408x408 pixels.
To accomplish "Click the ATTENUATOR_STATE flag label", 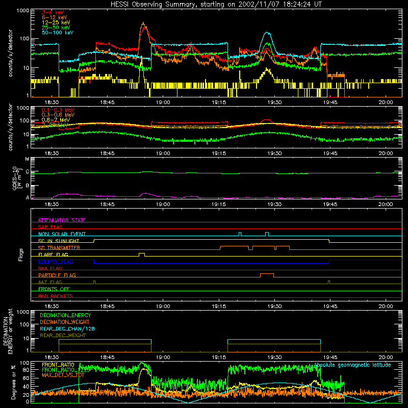I will tap(62, 220).
